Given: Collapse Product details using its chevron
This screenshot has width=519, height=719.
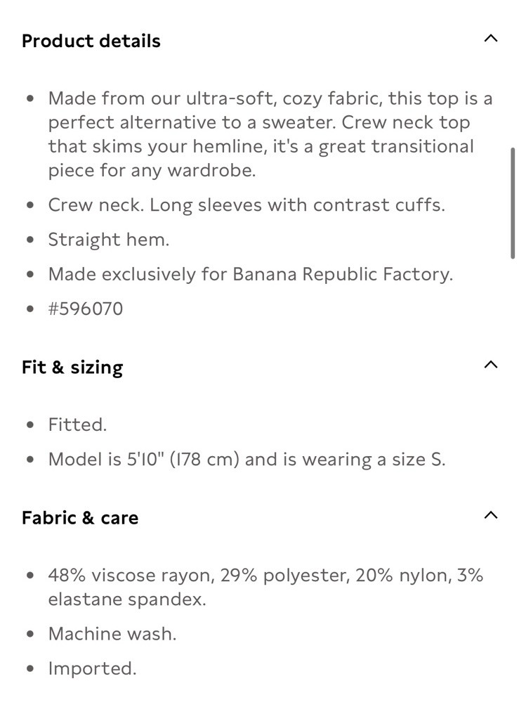Looking at the screenshot, I should (x=491, y=39).
